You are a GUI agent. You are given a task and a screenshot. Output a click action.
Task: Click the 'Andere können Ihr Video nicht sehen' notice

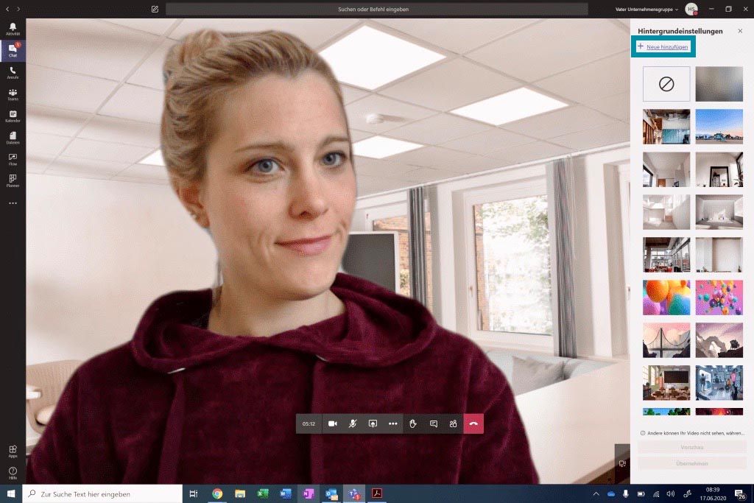coord(692,433)
